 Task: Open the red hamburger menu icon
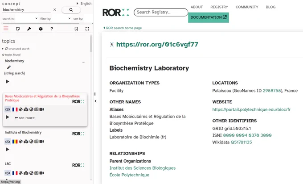[x=6, y=29]
